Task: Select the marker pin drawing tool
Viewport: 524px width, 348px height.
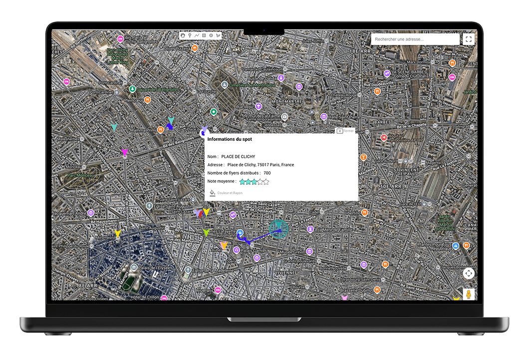Action: pos(190,35)
